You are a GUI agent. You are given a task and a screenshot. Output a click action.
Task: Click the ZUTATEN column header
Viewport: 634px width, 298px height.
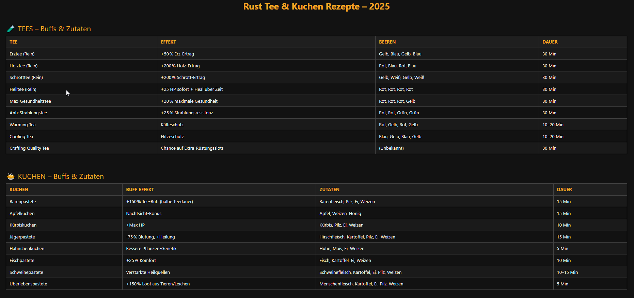(329, 189)
